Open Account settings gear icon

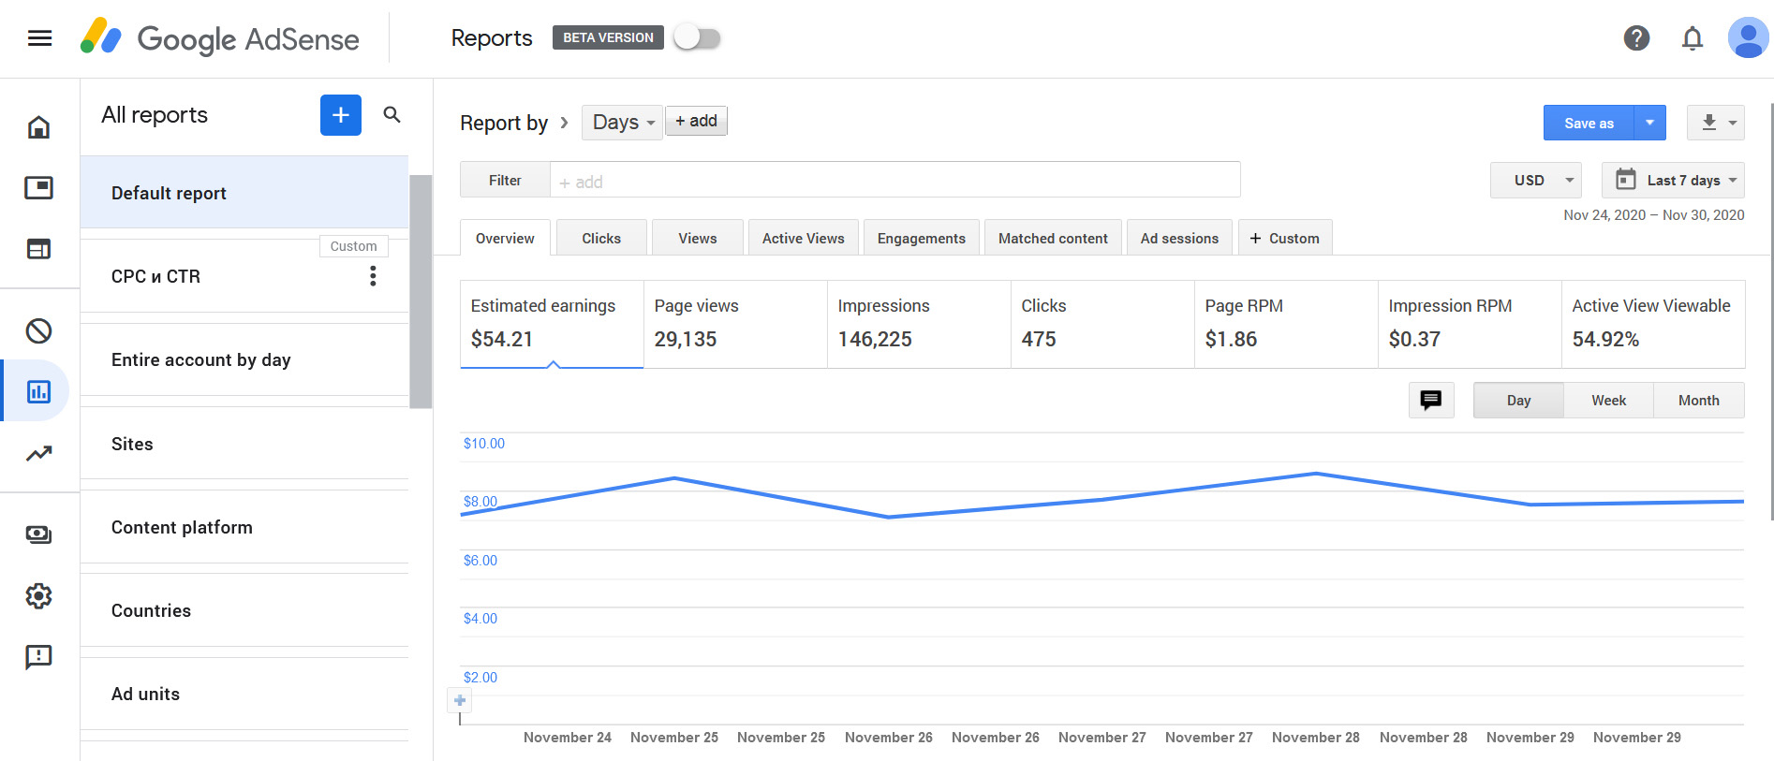click(38, 596)
